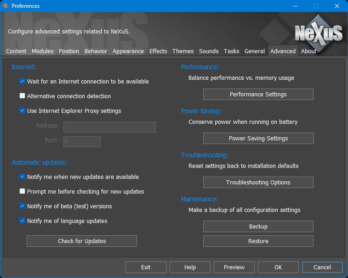
Task: Click the Backup button
Action: click(x=258, y=226)
